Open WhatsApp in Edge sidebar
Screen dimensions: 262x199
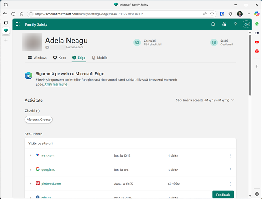pyautogui.click(x=257, y=24)
